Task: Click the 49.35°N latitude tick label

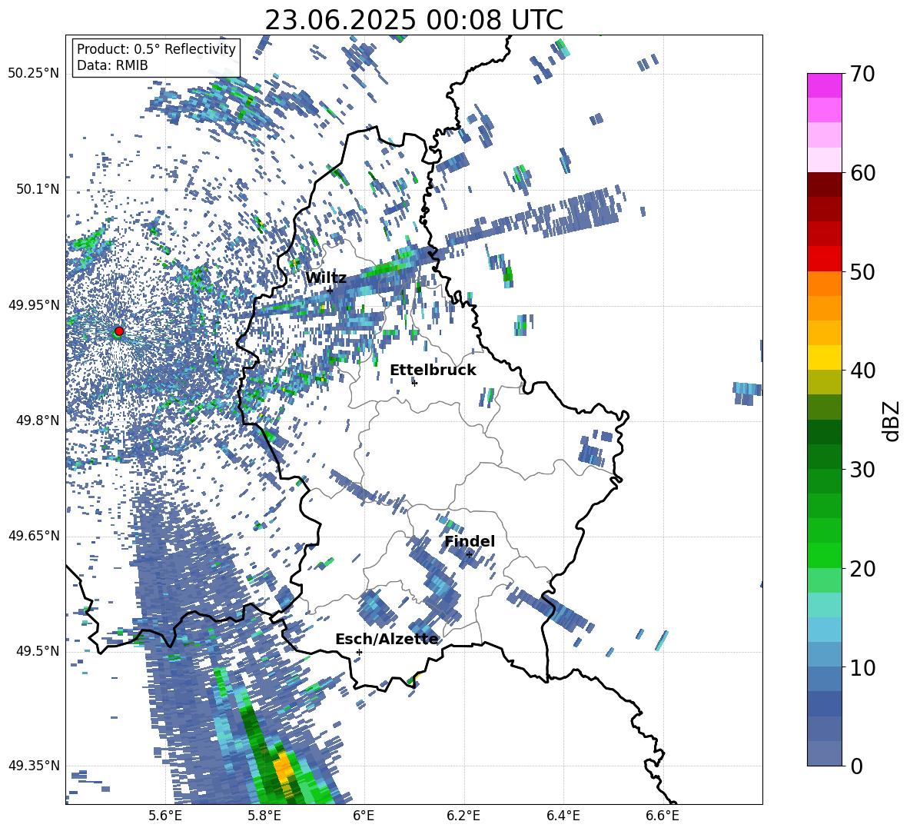Action: tap(34, 766)
